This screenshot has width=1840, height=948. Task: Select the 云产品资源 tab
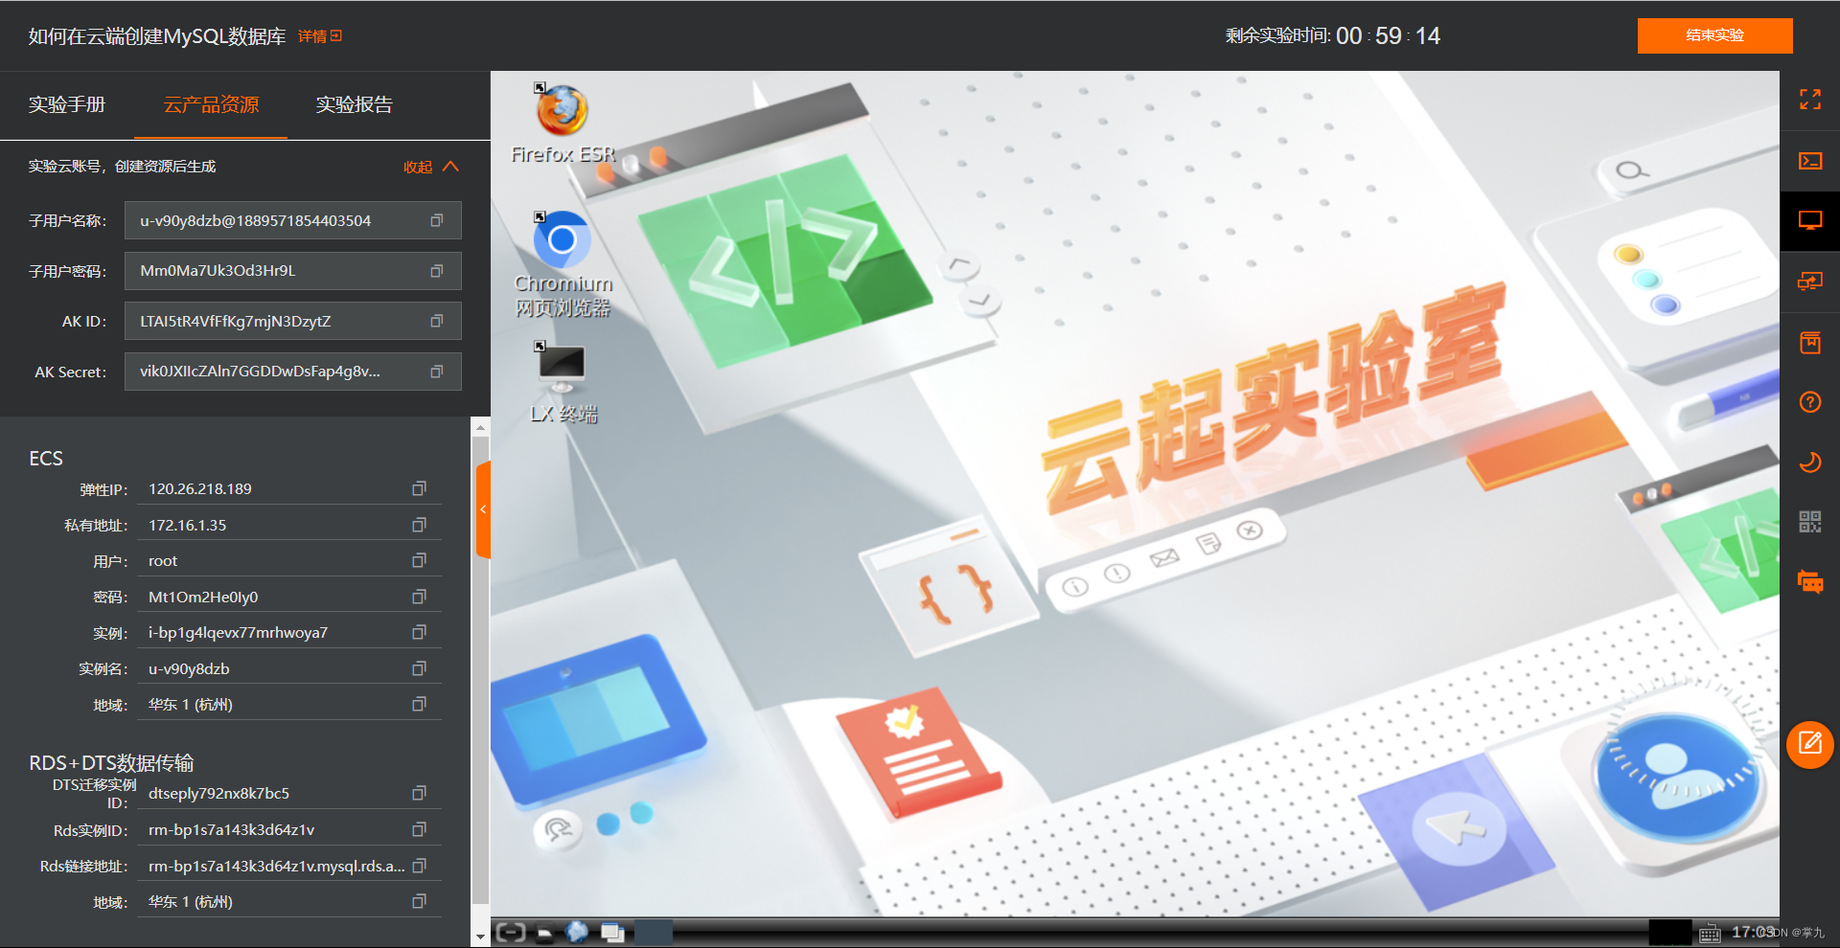point(211,104)
